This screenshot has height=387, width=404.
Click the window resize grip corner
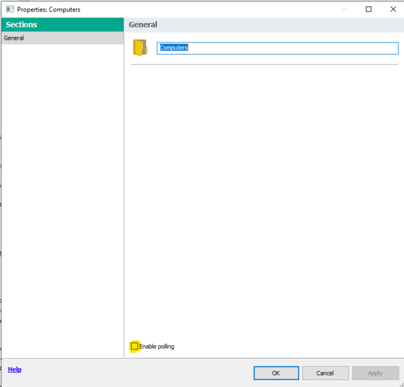pos(401,384)
